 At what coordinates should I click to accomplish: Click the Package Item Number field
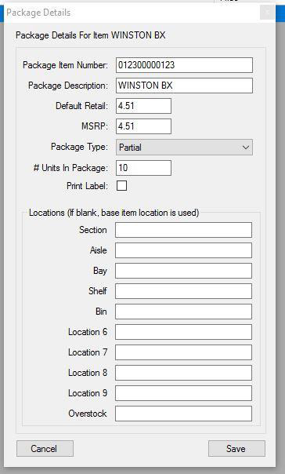184,65
